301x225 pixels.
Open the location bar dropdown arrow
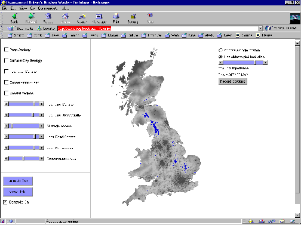coord(260,29)
